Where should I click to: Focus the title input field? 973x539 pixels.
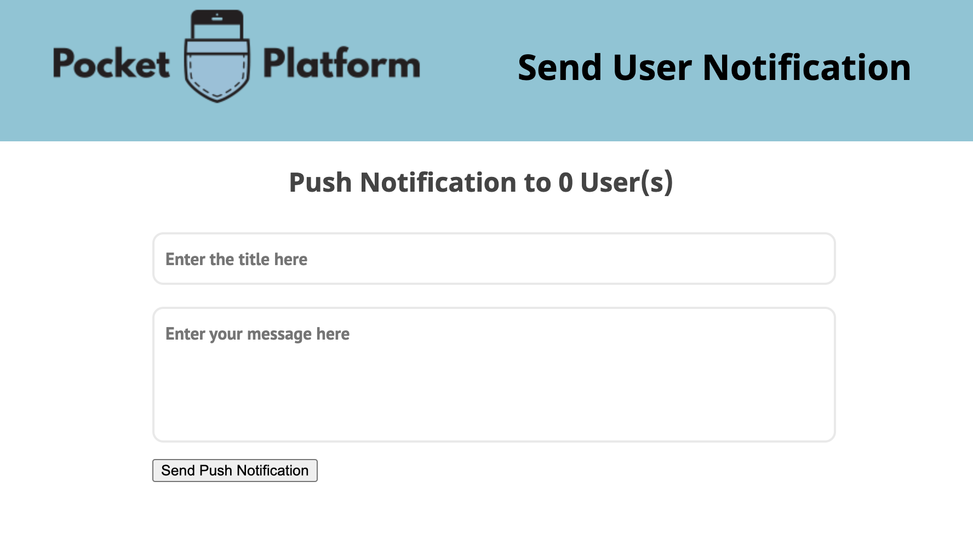494,259
